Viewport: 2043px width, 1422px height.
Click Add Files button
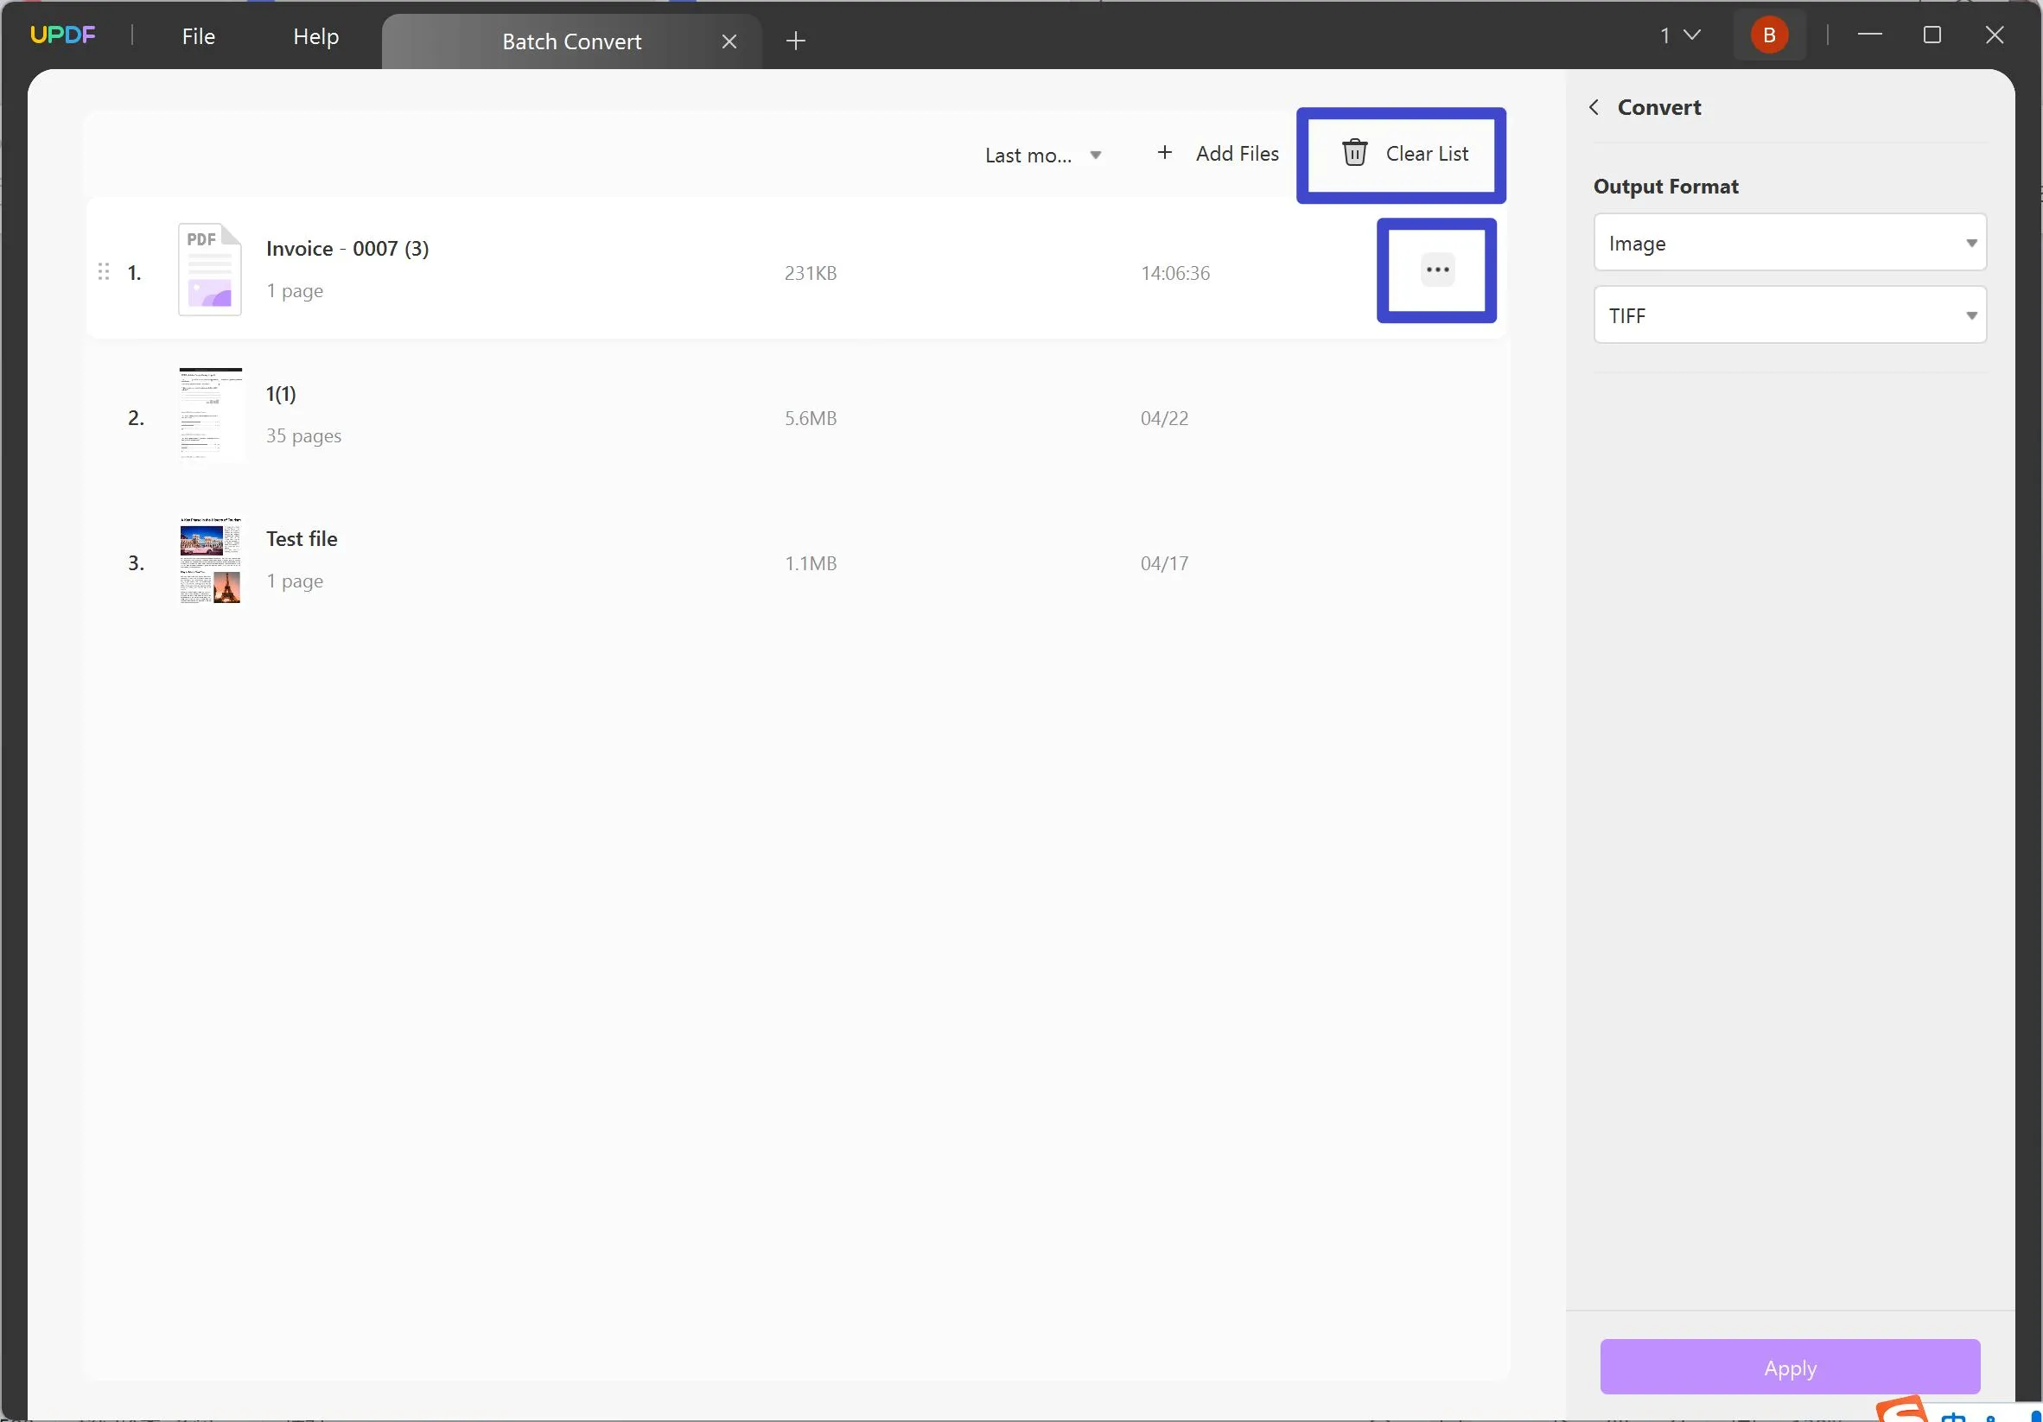click(x=1218, y=153)
